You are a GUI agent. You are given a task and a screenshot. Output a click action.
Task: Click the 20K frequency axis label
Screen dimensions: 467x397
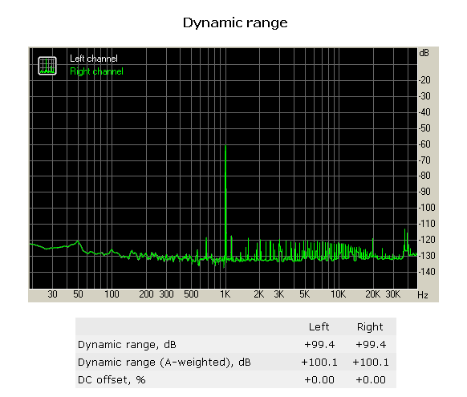(373, 294)
